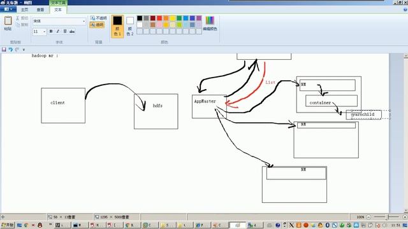Select the Opaque background option
Screen dimensions: 408x229
[98, 18]
